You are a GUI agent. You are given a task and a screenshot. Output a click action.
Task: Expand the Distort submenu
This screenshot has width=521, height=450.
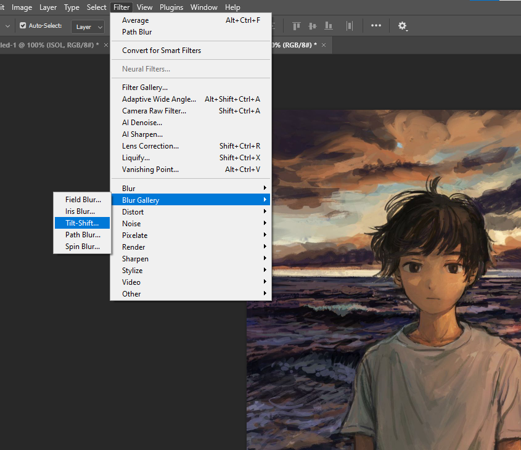pyautogui.click(x=191, y=212)
